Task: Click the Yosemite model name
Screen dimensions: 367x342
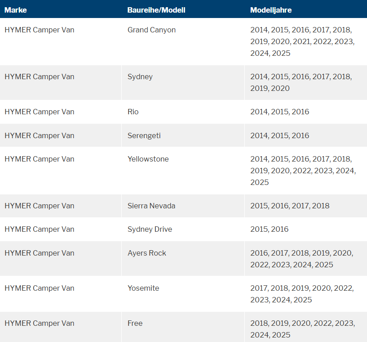Action: point(143,288)
